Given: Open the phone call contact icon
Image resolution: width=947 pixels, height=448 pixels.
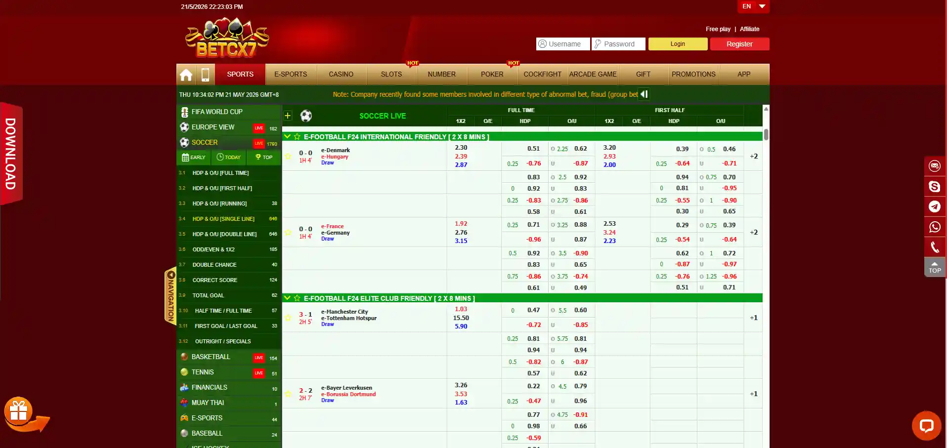Looking at the screenshot, I should tap(935, 247).
